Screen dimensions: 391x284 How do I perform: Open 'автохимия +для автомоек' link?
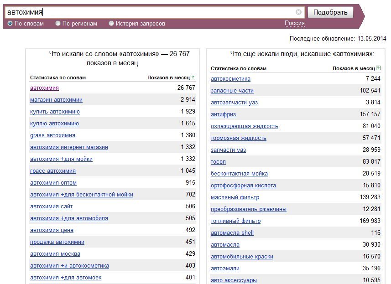tap(66, 278)
